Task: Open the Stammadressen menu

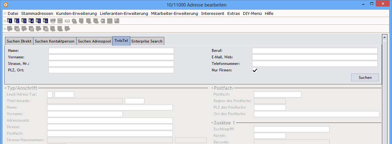Action: [37, 13]
